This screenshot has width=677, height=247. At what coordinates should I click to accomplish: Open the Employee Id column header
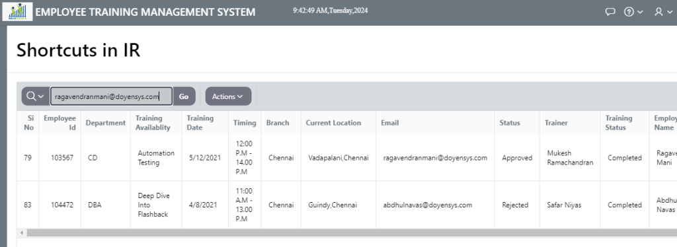coord(60,122)
